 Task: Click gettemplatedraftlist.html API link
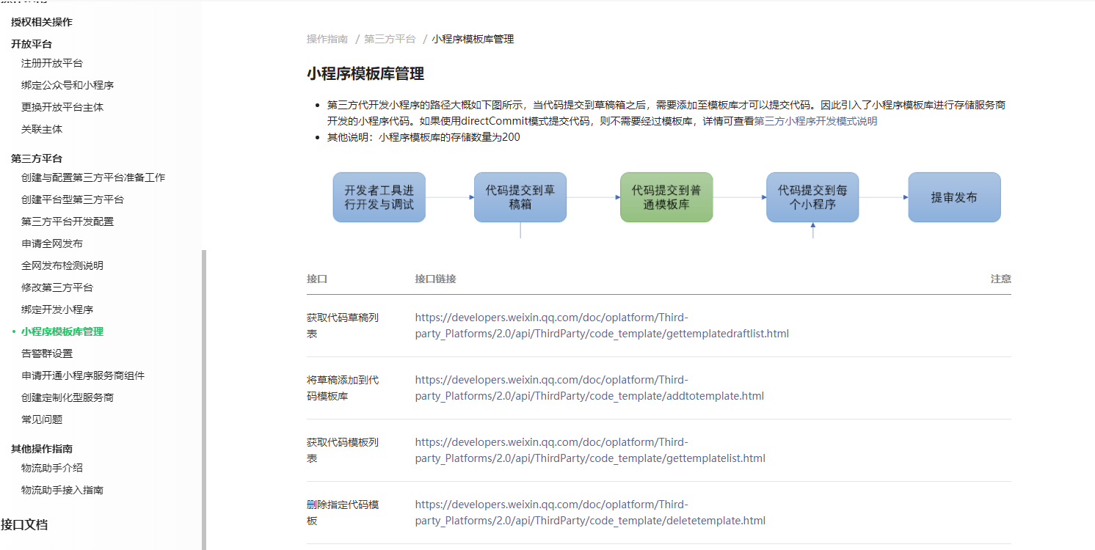click(x=602, y=326)
